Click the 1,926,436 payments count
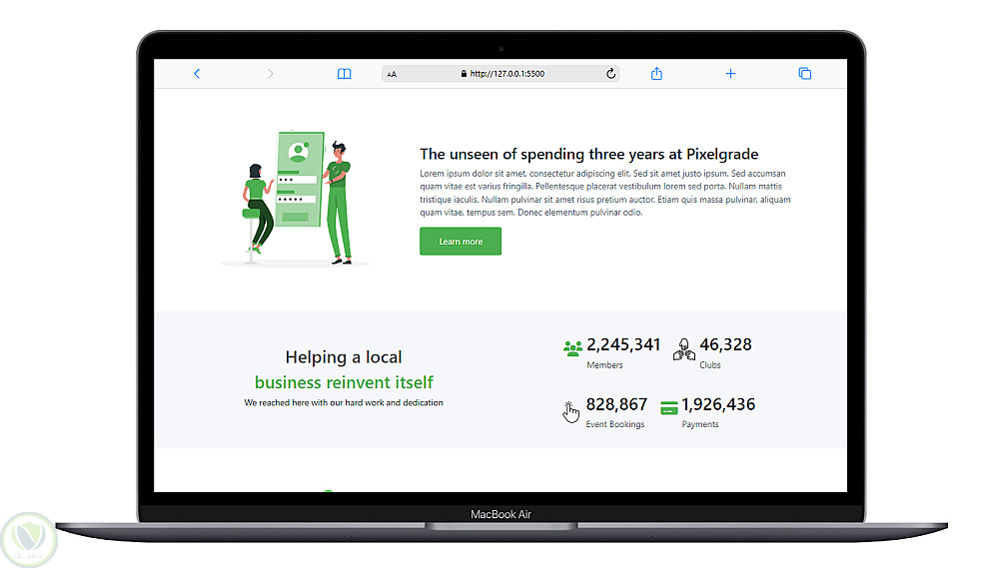Screen dimensions: 999x568 coord(718,404)
